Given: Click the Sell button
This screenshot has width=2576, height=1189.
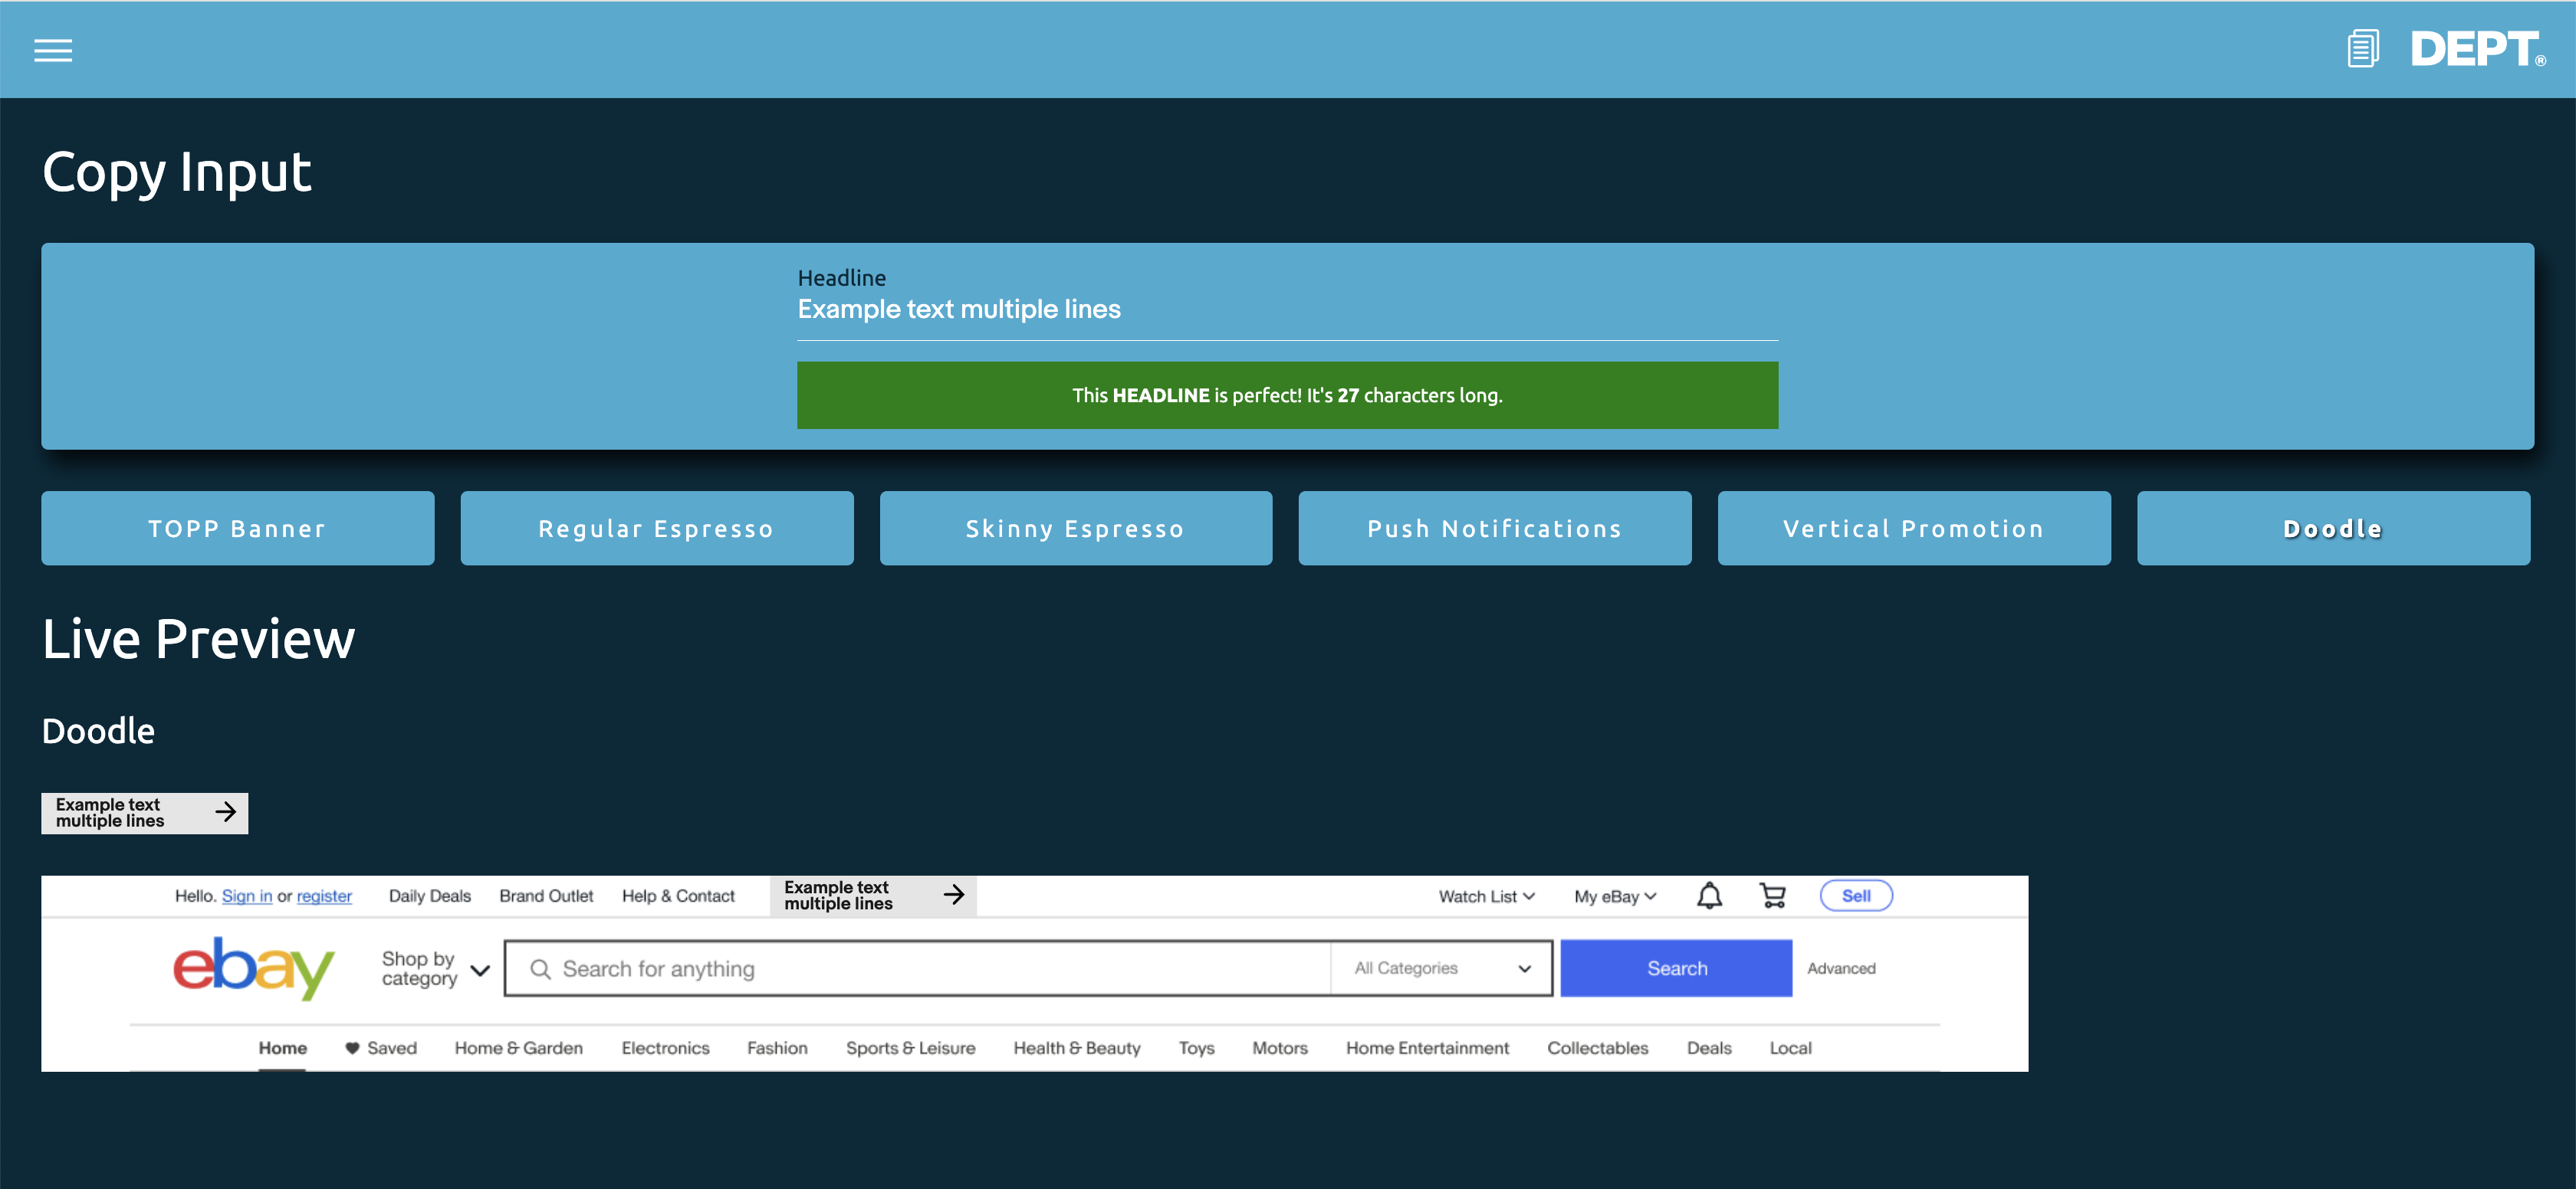Looking at the screenshot, I should click(x=1855, y=896).
